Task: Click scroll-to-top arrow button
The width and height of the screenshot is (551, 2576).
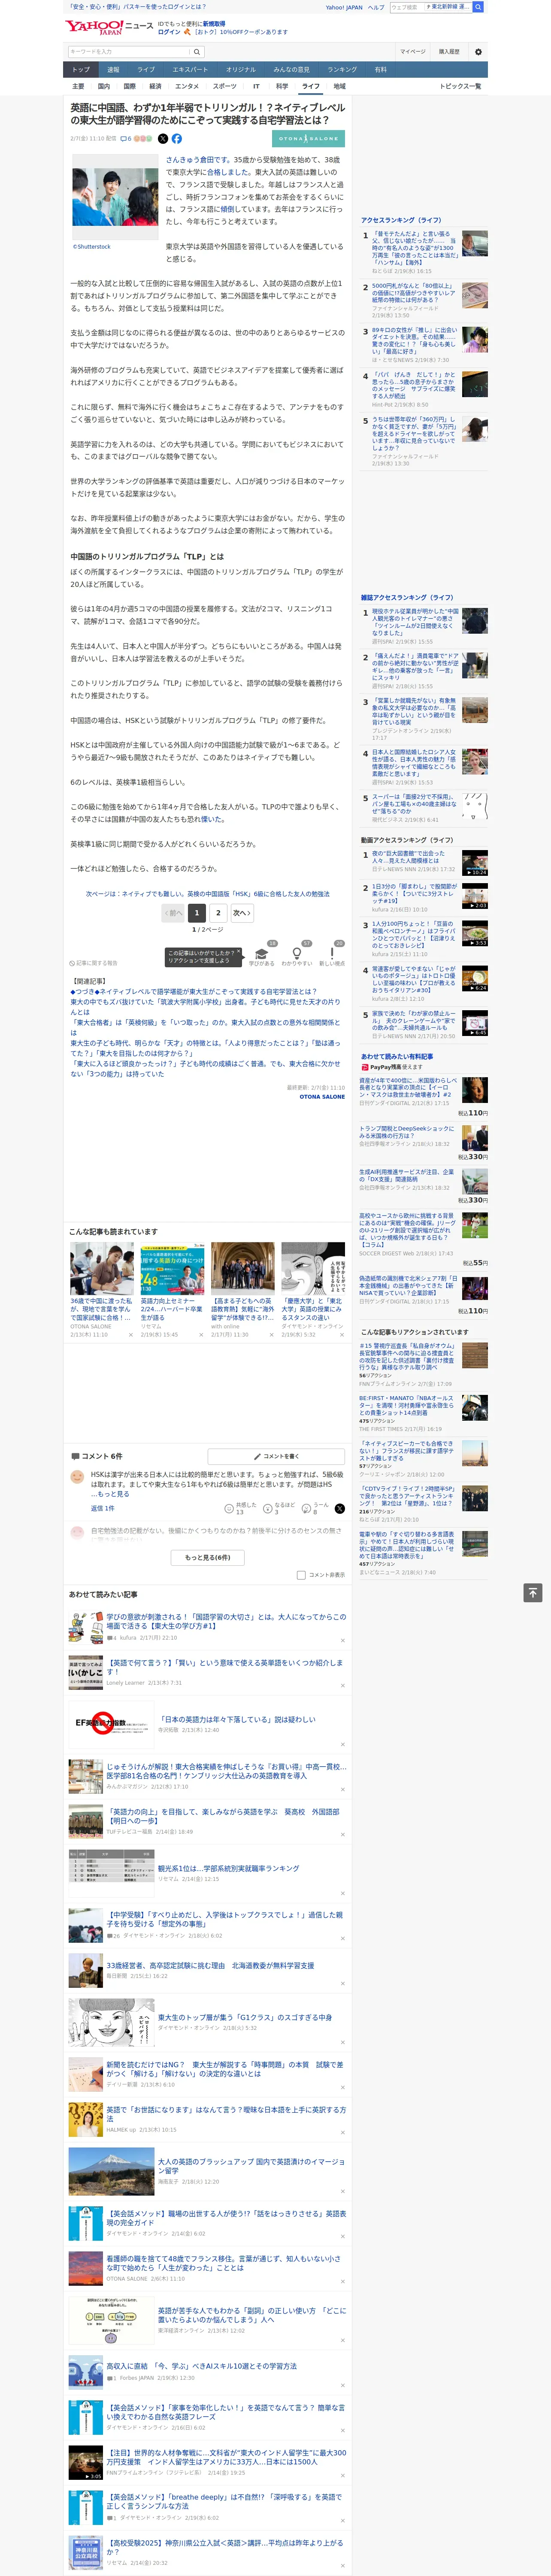Action: tap(533, 1592)
